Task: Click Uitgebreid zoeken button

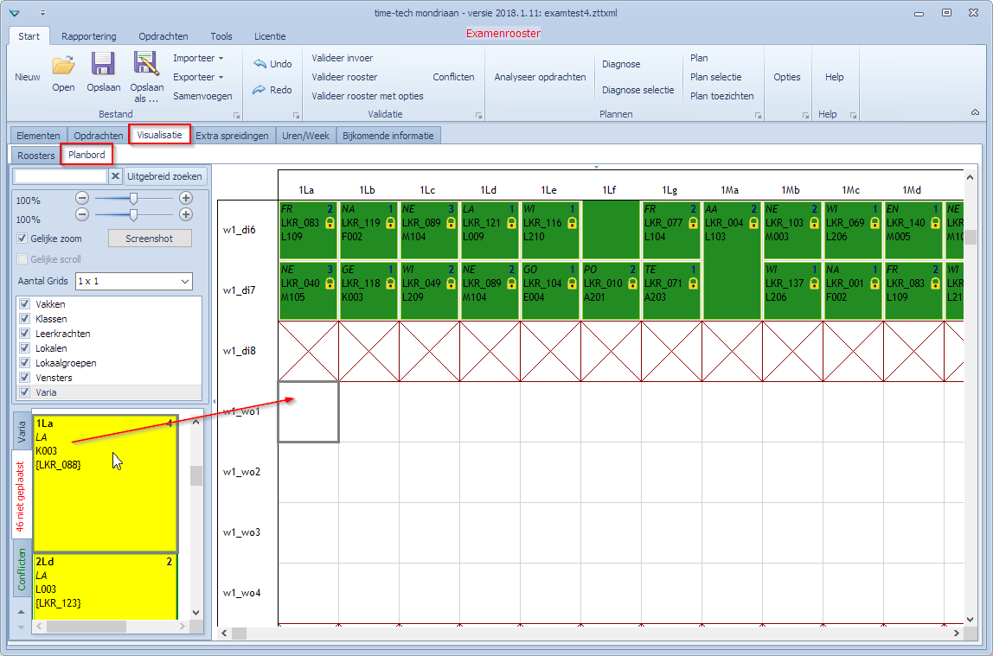Action: [x=164, y=176]
